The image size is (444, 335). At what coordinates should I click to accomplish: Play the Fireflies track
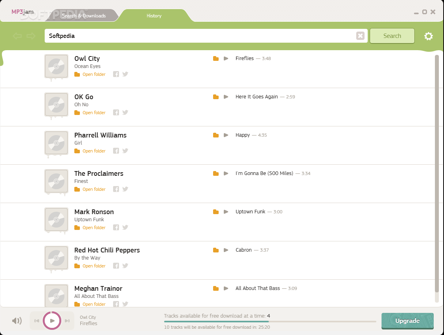pyautogui.click(x=226, y=58)
